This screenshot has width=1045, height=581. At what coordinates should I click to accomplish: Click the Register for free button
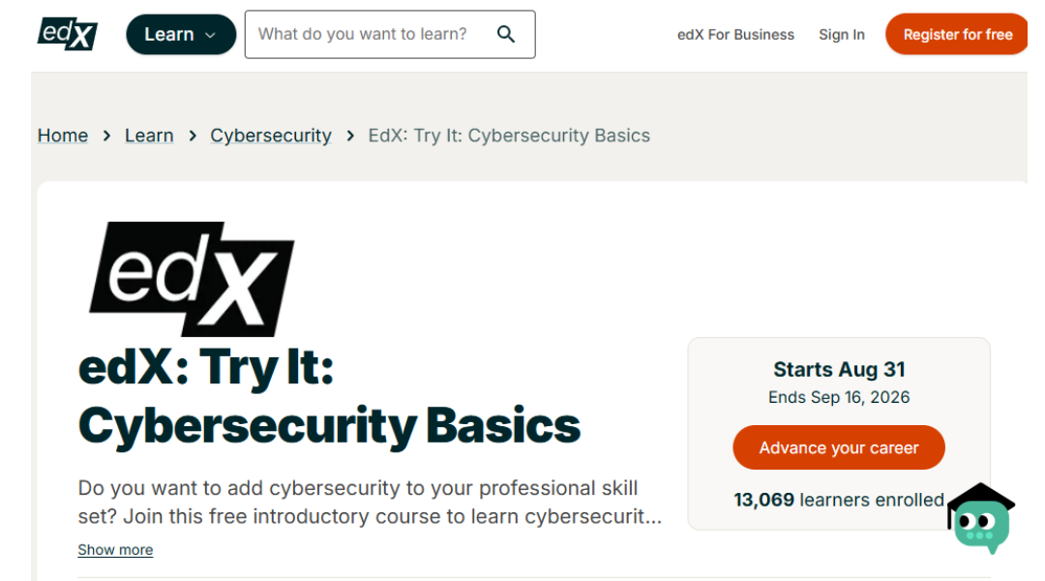tap(957, 34)
